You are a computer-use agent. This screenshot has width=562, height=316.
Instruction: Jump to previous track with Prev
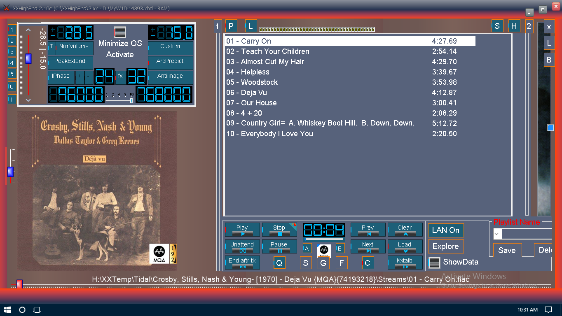pyautogui.click(x=368, y=230)
